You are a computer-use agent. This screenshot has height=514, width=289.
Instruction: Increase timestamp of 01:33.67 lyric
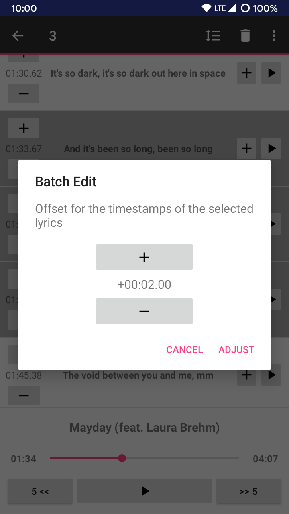coord(24,128)
